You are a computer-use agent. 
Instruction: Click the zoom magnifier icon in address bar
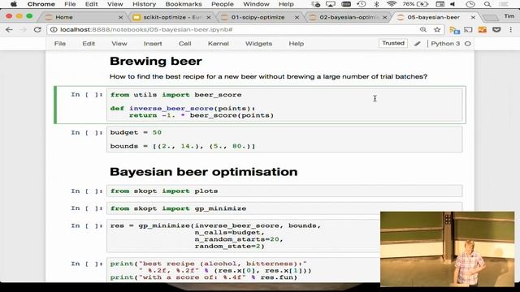point(423,30)
